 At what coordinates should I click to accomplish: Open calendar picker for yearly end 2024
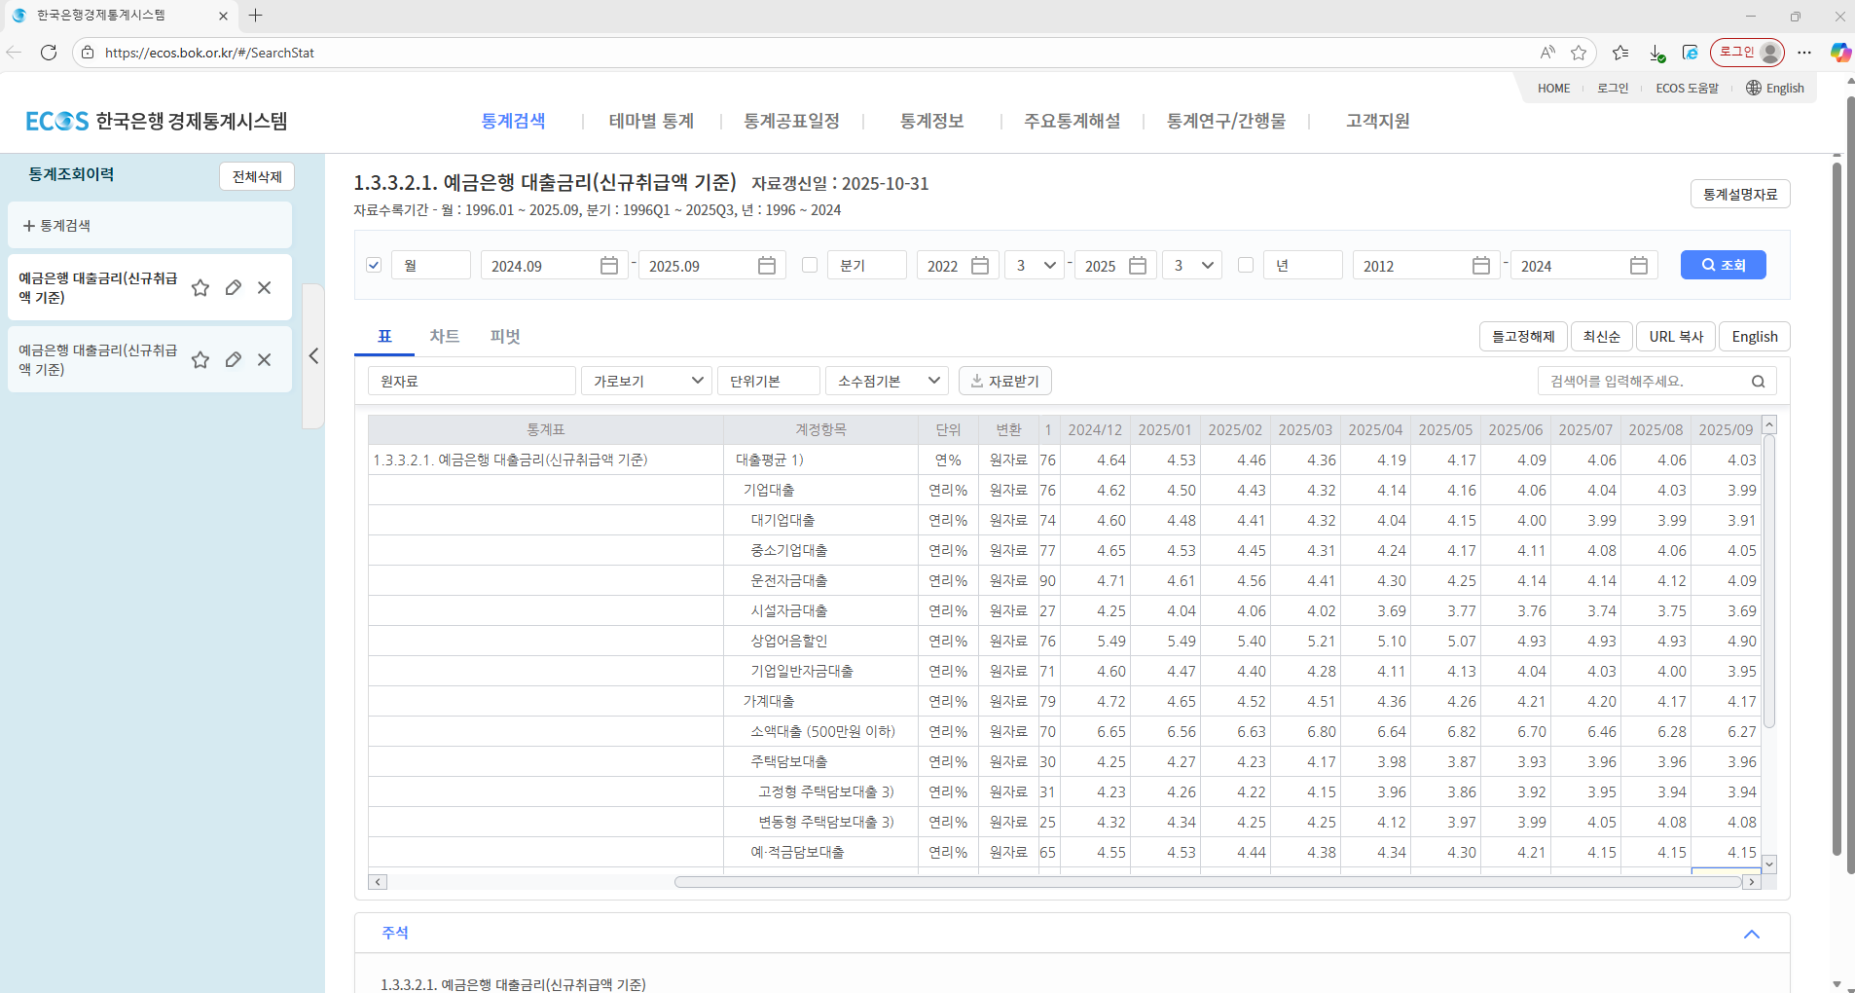pos(1639,266)
